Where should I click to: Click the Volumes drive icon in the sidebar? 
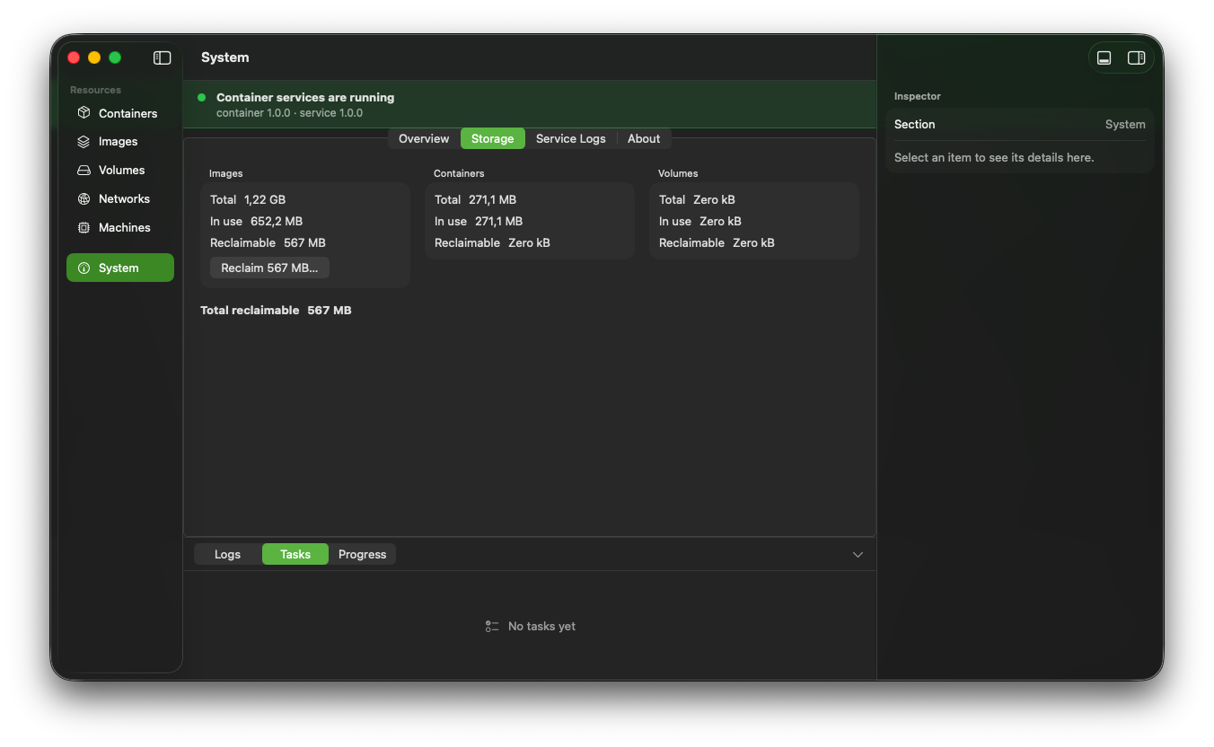pyautogui.click(x=84, y=171)
